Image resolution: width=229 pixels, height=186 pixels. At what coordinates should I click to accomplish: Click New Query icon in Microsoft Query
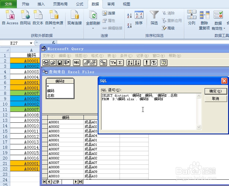tap(46, 63)
